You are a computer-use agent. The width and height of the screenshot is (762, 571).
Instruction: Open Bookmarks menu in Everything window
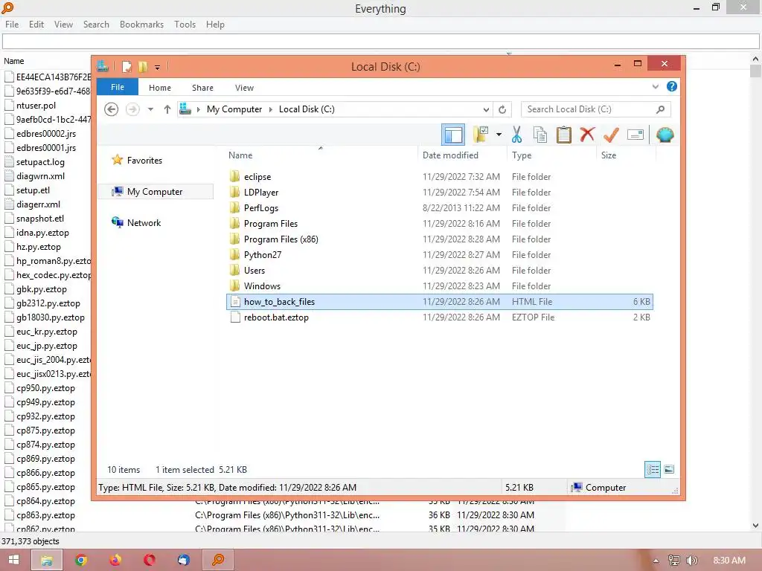(x=141, y=25)
